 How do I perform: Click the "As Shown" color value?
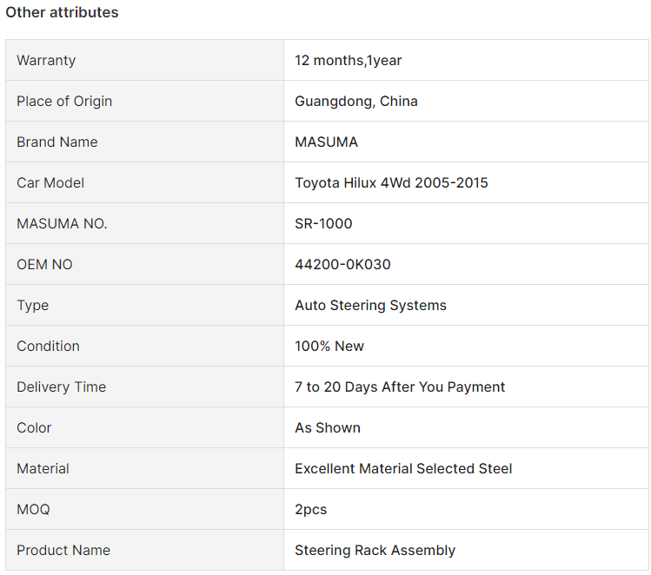[x=327, y=427]
